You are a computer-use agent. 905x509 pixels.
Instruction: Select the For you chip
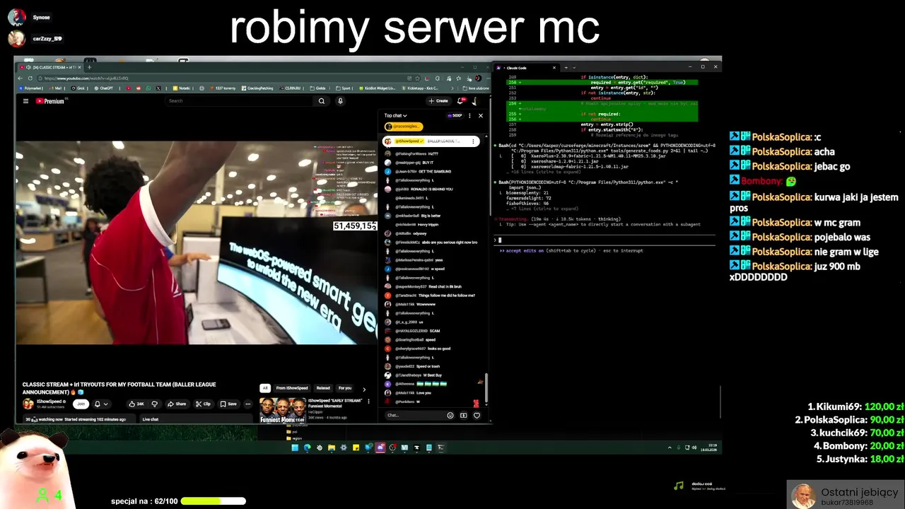coord(345,388)
